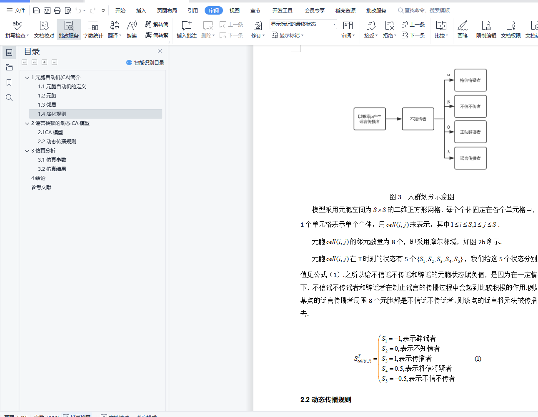Open the outline/TOC sidebar panel icon
Viewport: 538px width, 417px height.
pyautogui.click(x=9, y=52)
